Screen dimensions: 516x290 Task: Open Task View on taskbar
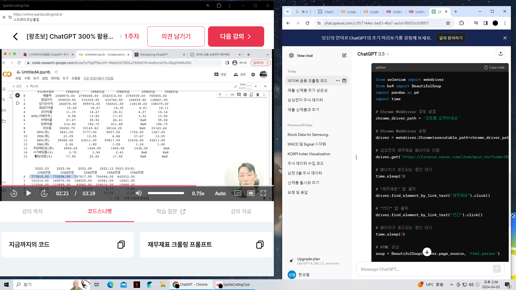click(x=96, y=285)
